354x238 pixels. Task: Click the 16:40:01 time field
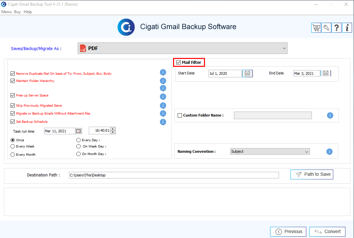click(x=100, y=130)
